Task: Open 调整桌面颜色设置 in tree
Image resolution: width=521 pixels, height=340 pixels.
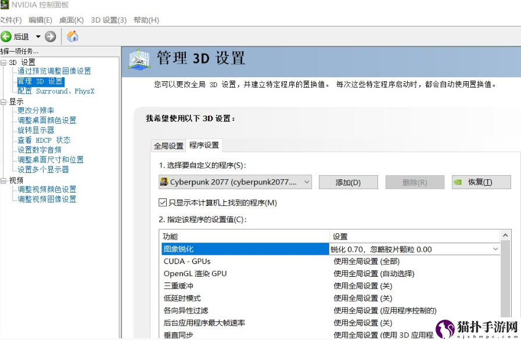Action: coord(47,120)
